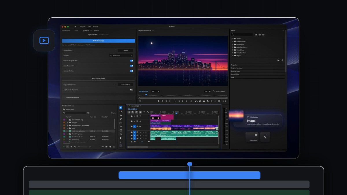
Task: Toggle the V1 track output eye icon
Action: [x=140, y=126]
